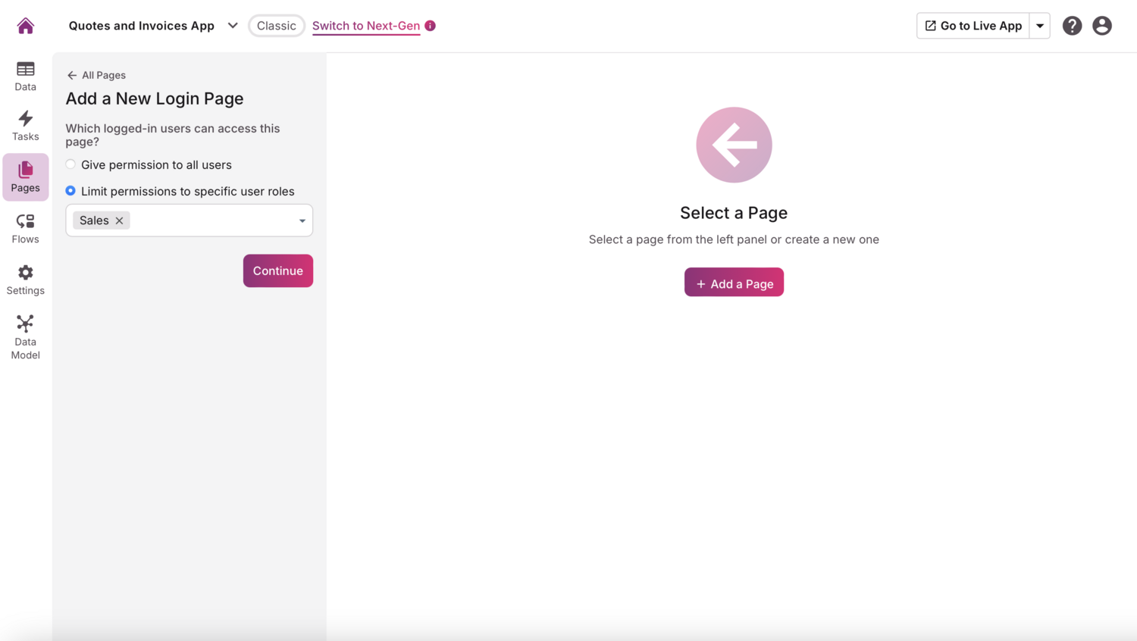1137x641 pixels.
Task: Click the home icon in the top corner
Action: tap(25, 25)
